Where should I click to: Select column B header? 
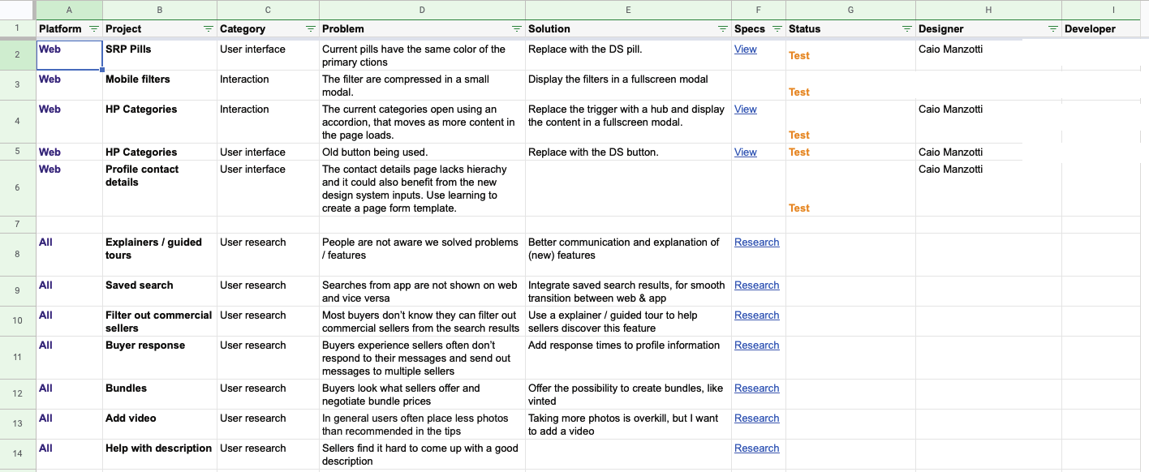click(x=160, y=10)
